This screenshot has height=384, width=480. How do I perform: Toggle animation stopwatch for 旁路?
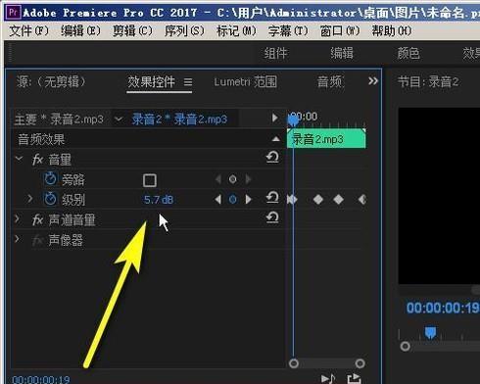[50, 179]
